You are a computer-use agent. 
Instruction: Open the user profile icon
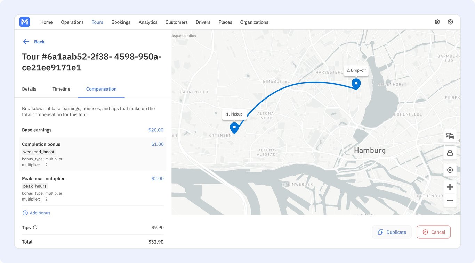click(450, 22)
